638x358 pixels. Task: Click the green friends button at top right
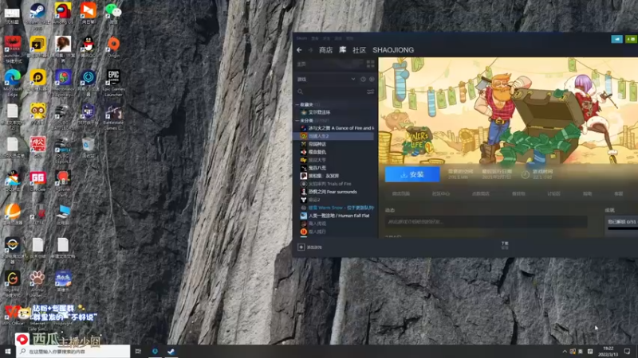(x=632, y=39)
